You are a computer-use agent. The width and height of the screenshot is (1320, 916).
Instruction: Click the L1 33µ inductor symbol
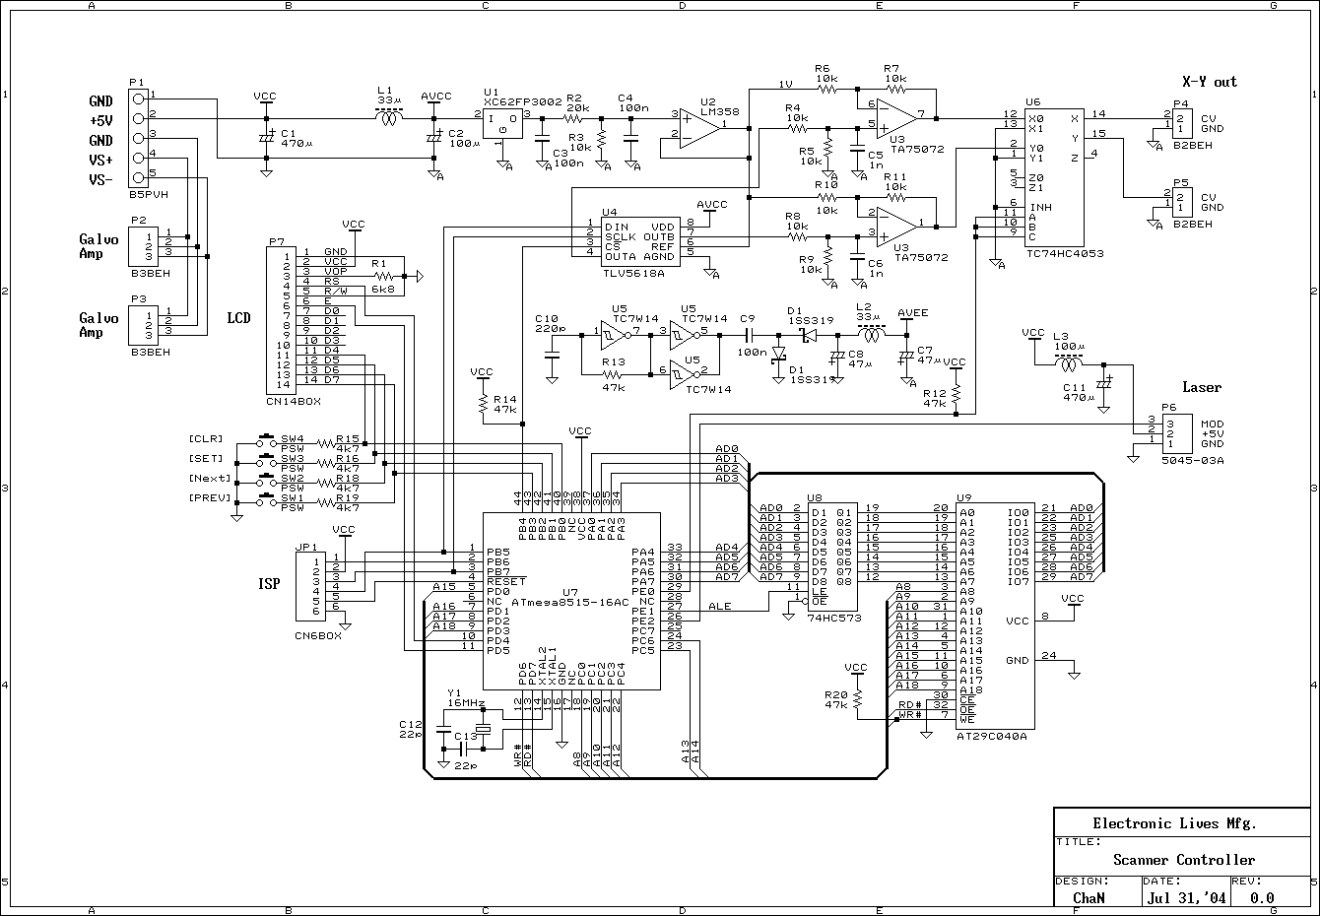pyautogui.click(x=390, y=118)
